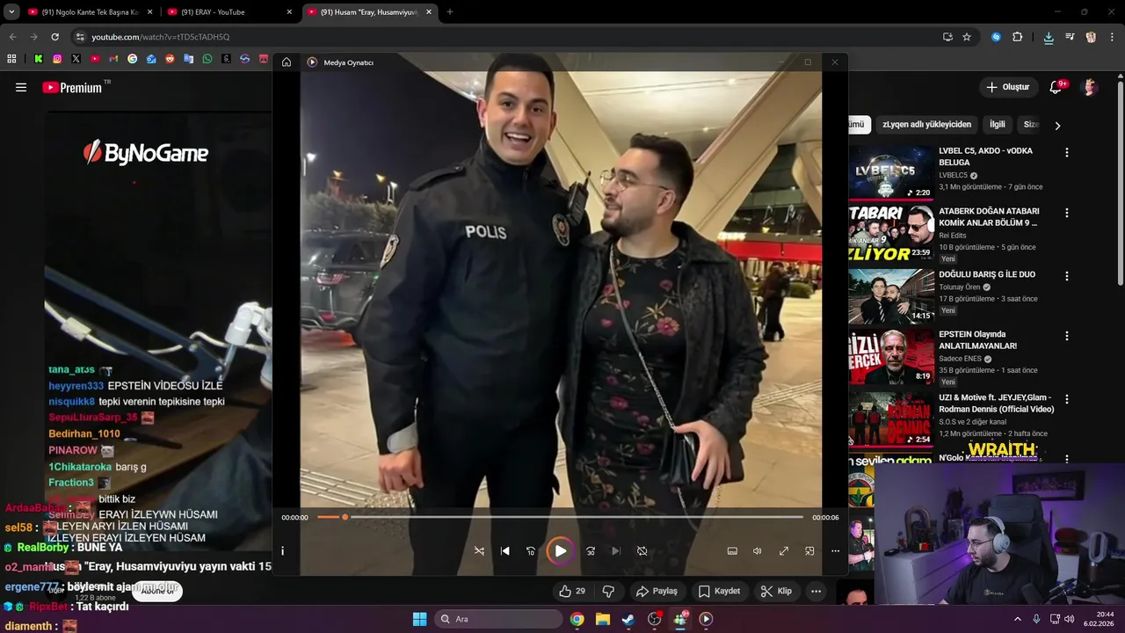Screen dimensions: 1125x633
Task: Open more video actions beside Klip
Action: coord(817,591)
